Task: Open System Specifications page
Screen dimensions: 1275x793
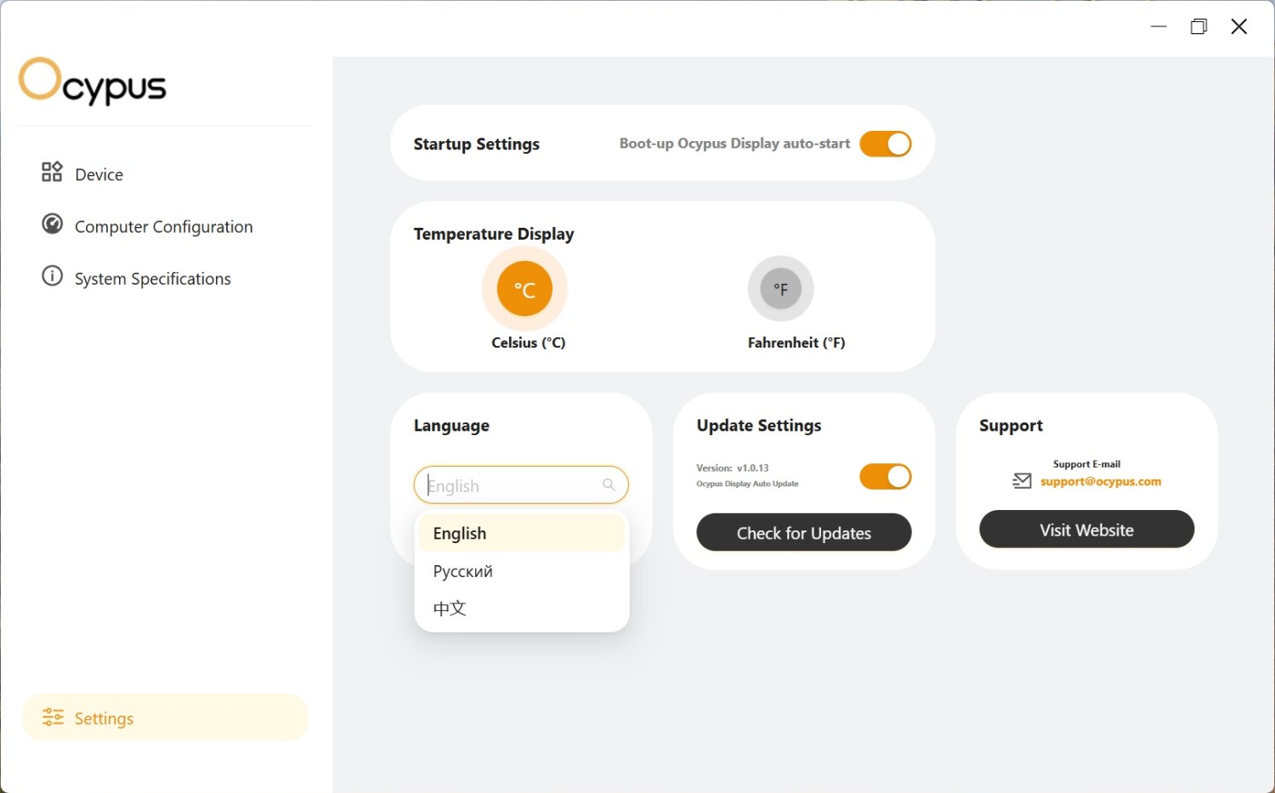Action: [152, 279]
